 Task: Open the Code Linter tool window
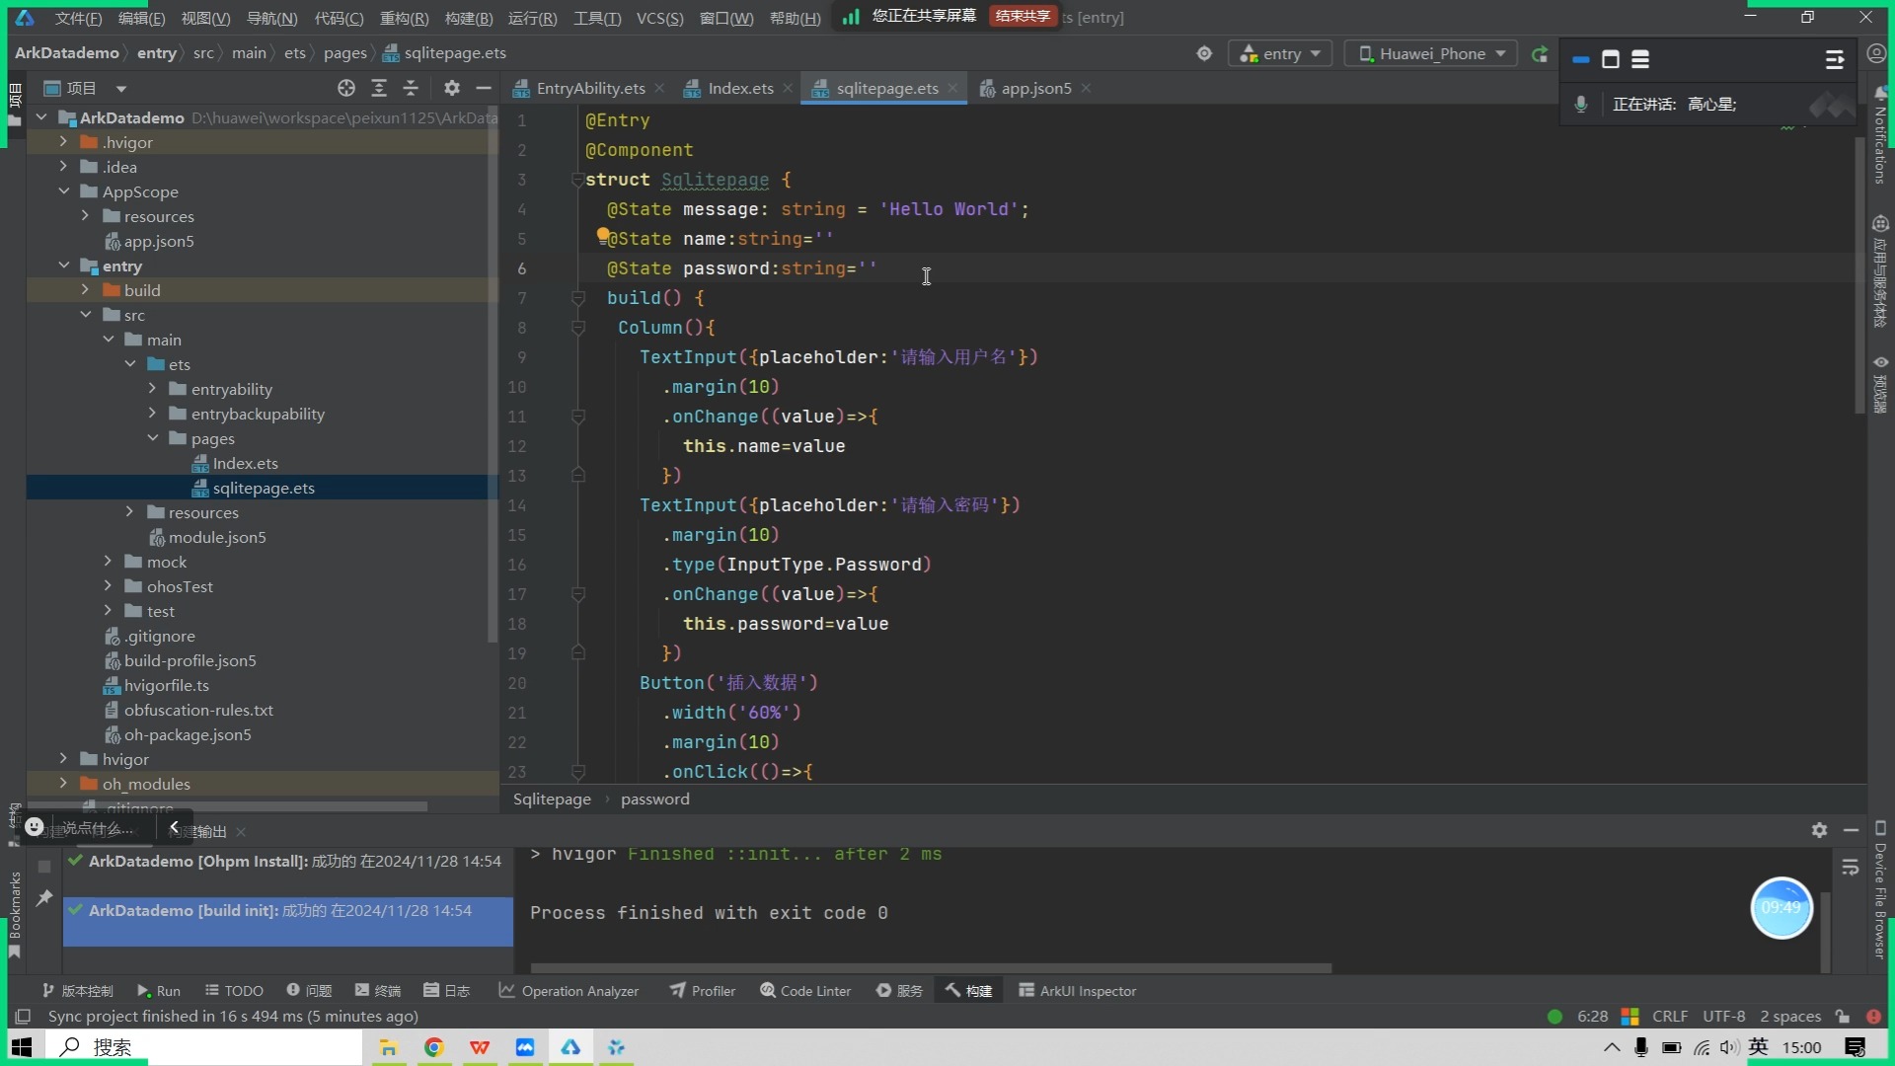[x=804, y=991]
